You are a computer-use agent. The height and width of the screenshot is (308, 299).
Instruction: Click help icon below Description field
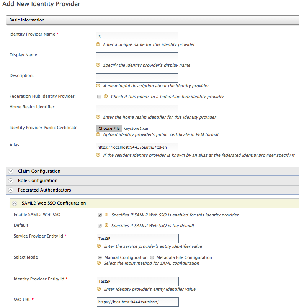98,86
